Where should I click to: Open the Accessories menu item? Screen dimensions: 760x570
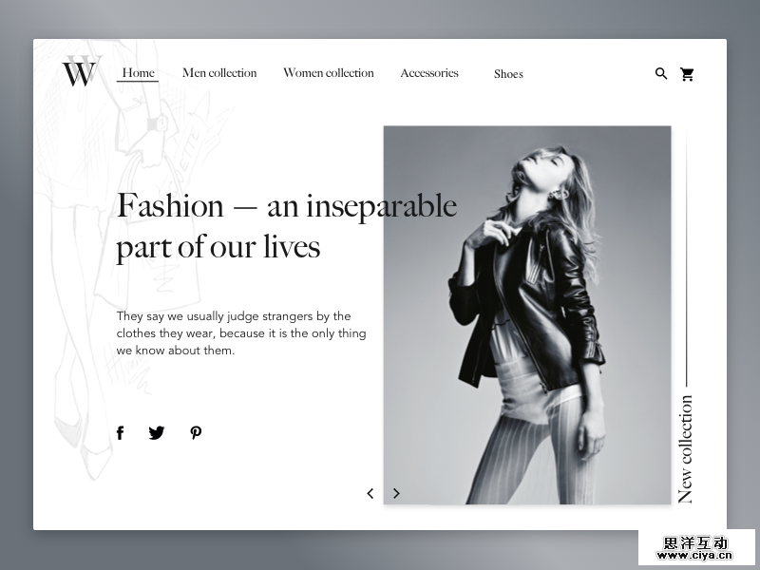pos(429,73)
